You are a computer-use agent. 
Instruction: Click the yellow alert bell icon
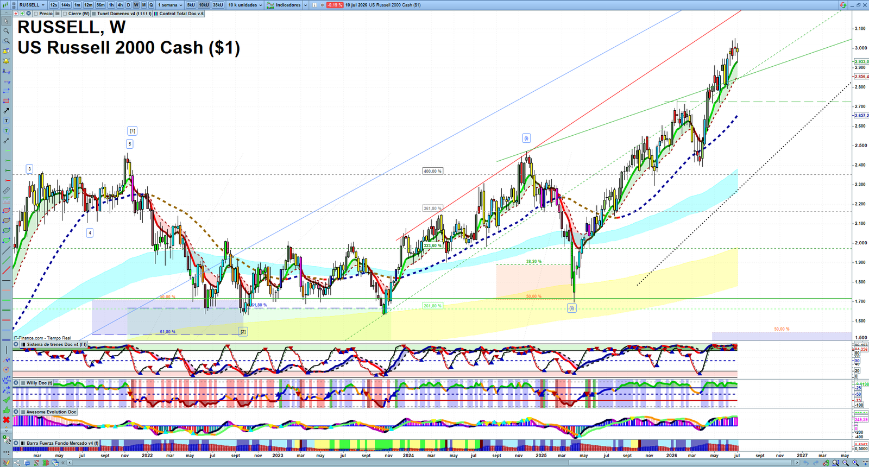point(6,61)
